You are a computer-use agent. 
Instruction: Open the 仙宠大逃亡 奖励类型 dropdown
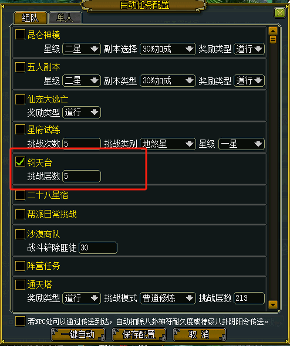82,113
